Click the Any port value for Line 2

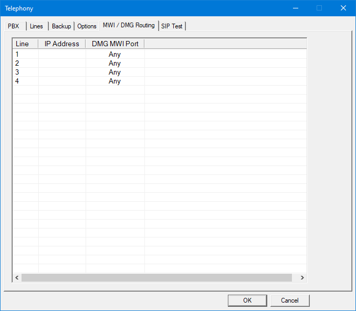(x=114, y=64)
